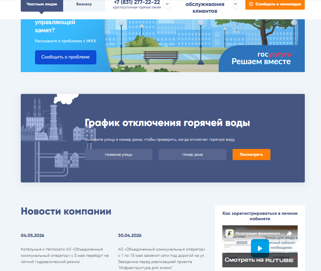Click the hotline number +7 (831) 277-22-22

(x=137, y=2)
